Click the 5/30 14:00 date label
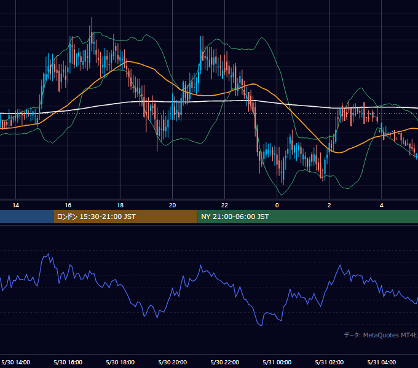The height and width of the screenshot is (368, 418). [x=16, y=362]
